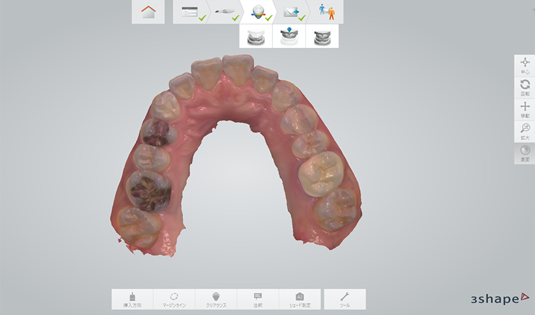Viewport: 535px width, 315px height.
Task: Activate the 回転 rotate tool
Action: [x=524, y=88]
